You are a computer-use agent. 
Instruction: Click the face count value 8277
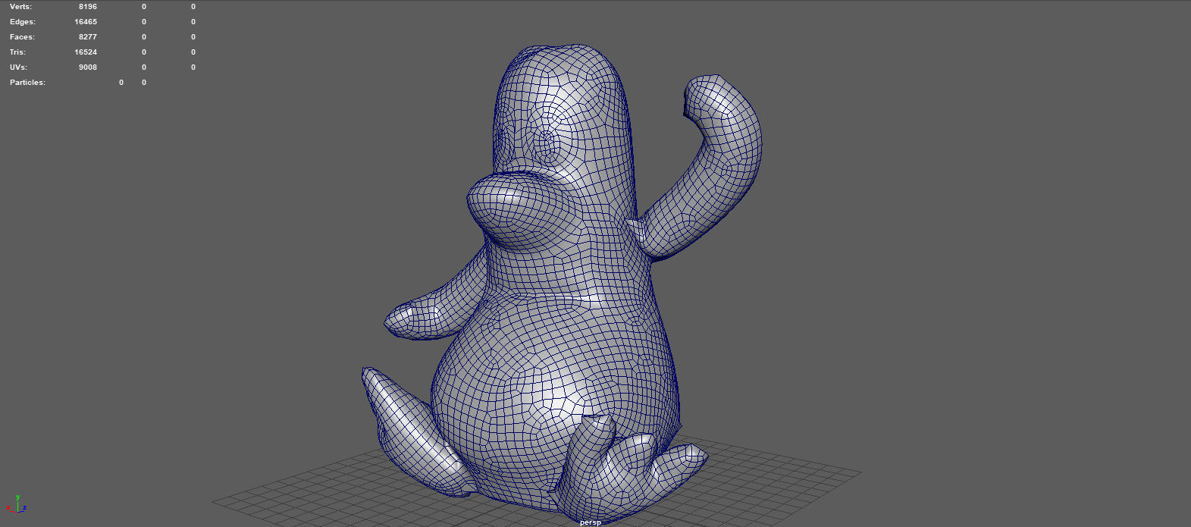tap(87, 37)
